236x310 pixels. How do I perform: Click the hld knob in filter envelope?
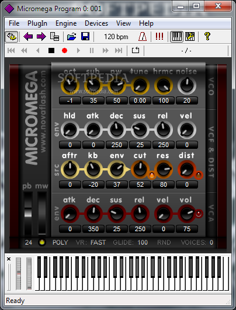70,130
